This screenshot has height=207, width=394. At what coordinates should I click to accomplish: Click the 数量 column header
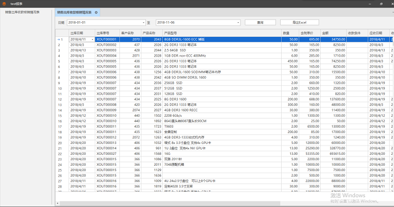(x=290, y=33)
